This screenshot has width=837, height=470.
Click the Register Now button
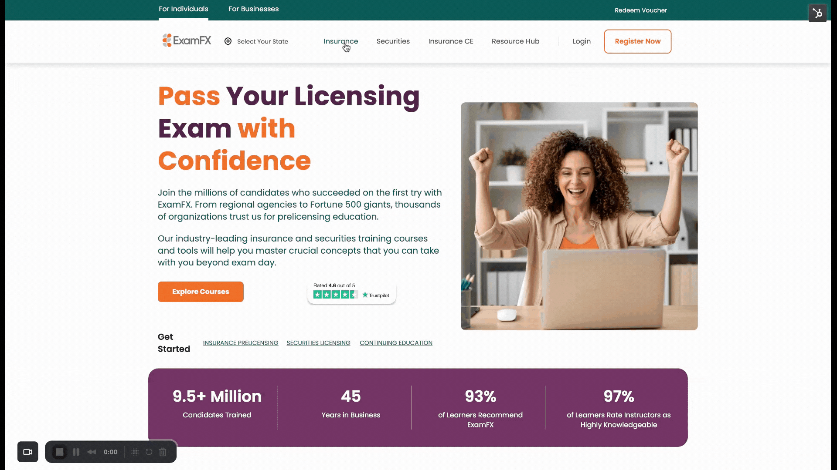point(638,41)
